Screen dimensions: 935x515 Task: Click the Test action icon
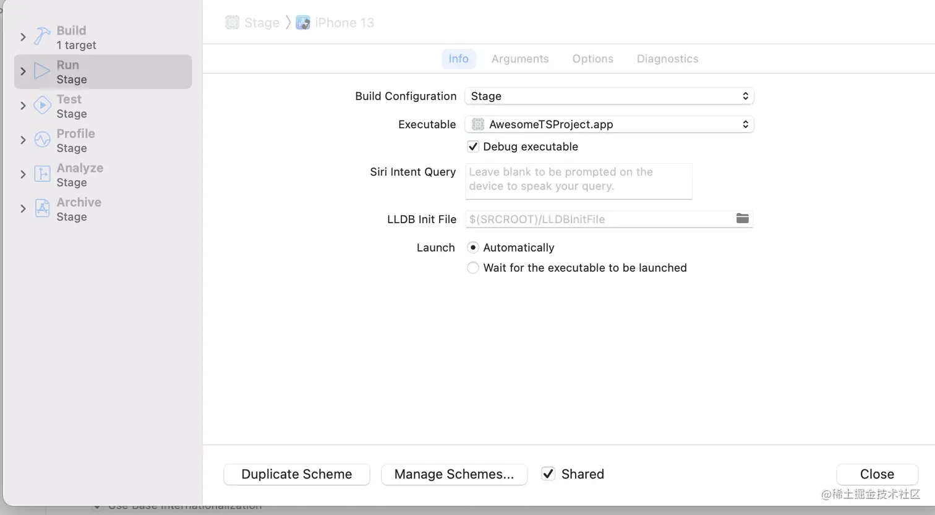click(42, 106)
